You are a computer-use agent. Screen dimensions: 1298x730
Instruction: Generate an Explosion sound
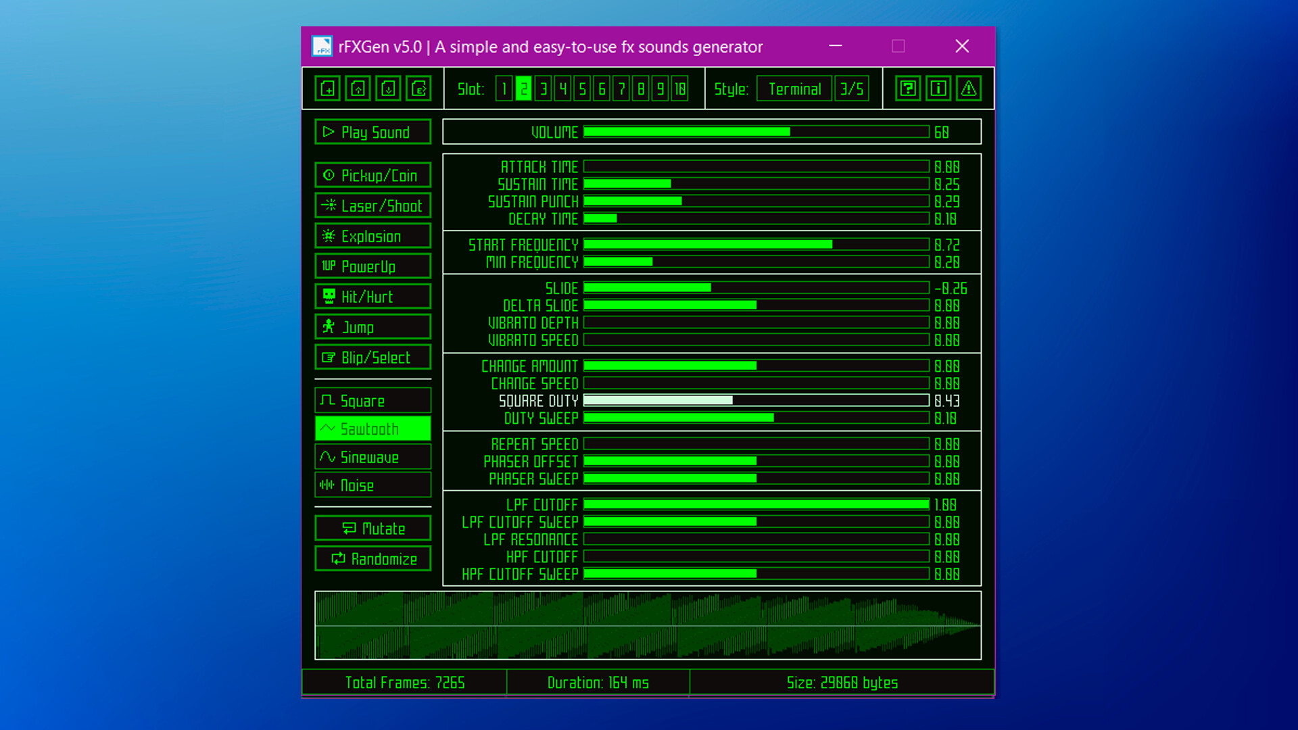(x=372, y=236)
